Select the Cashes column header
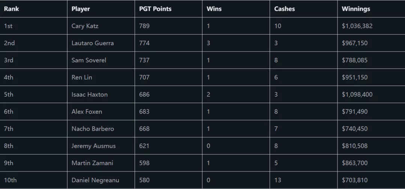 285,9
